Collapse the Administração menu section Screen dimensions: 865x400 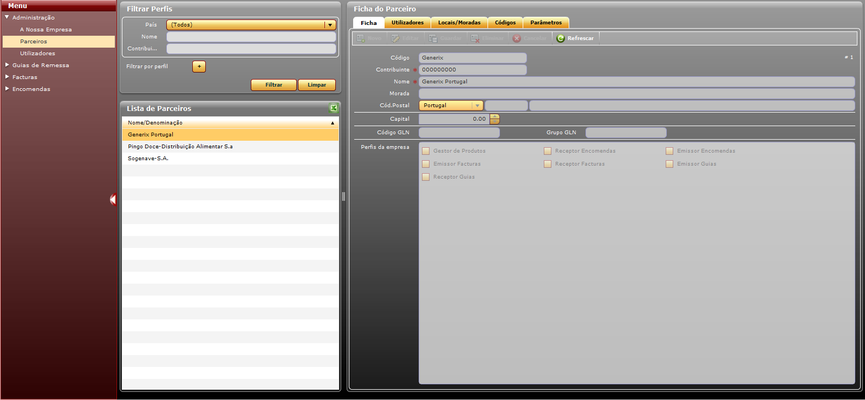7,17
